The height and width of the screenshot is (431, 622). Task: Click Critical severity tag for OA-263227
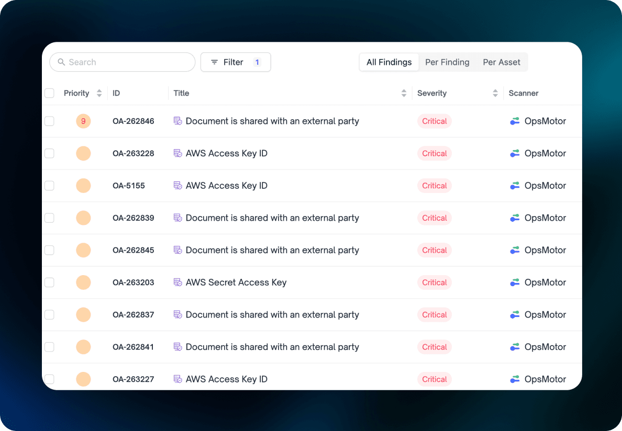pyautogui.click(x=435, y=380)
